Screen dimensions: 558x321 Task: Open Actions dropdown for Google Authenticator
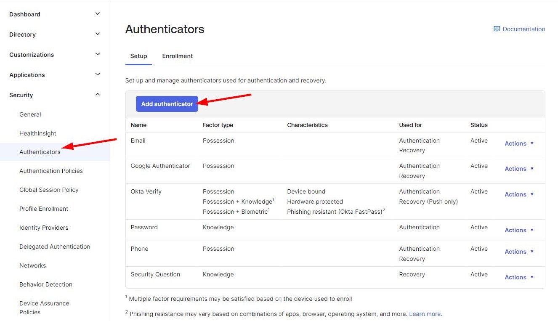click(x=519, y=169)
